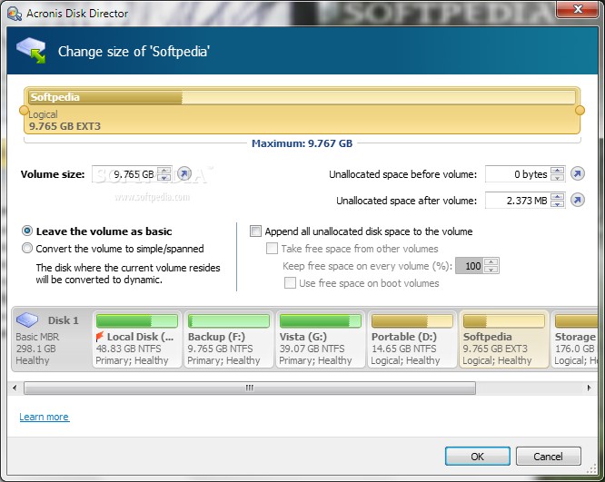Viewport: 605px width, 482px height.
Task: Click the dialog resize grip at corner
Action: coord(592,469)
